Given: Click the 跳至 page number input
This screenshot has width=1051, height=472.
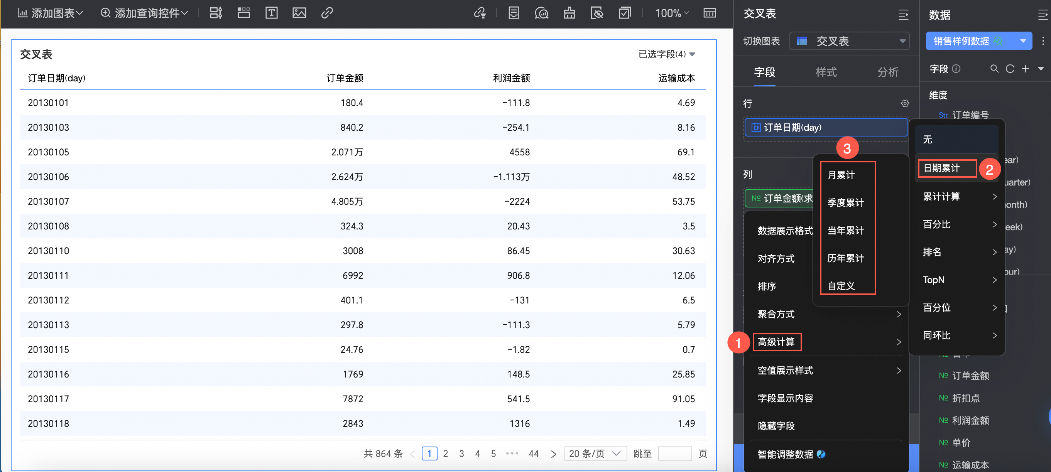Looking at the screenshot, I should click(674, 453).
